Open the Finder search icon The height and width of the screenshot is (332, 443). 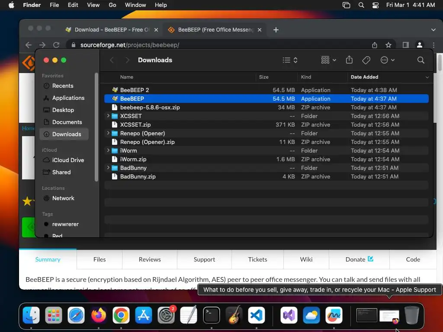coord(421,60)
